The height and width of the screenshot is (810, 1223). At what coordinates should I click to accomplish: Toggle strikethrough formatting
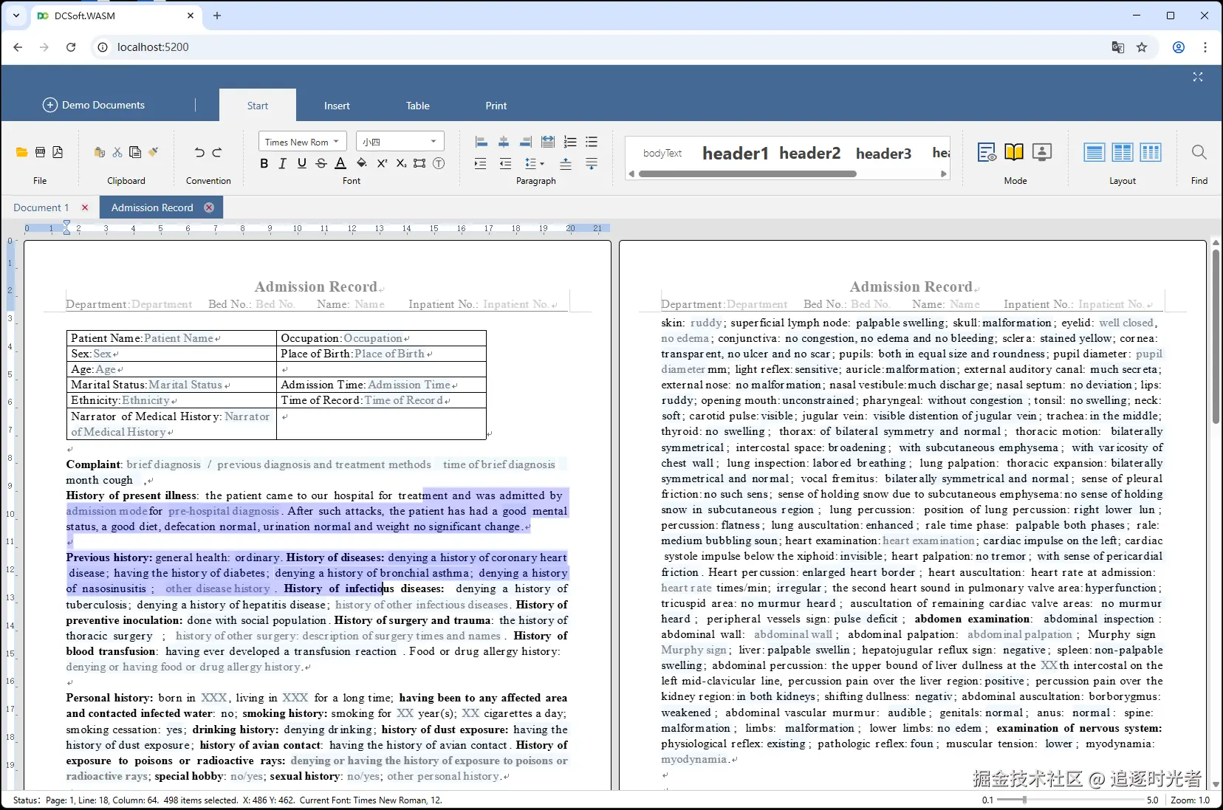pos(321,163)
